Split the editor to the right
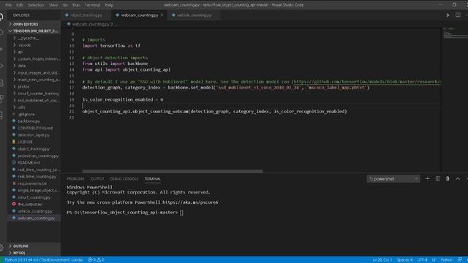Viewport: 468px width, 263px height. pyautogui.click(x=458, y=15)
